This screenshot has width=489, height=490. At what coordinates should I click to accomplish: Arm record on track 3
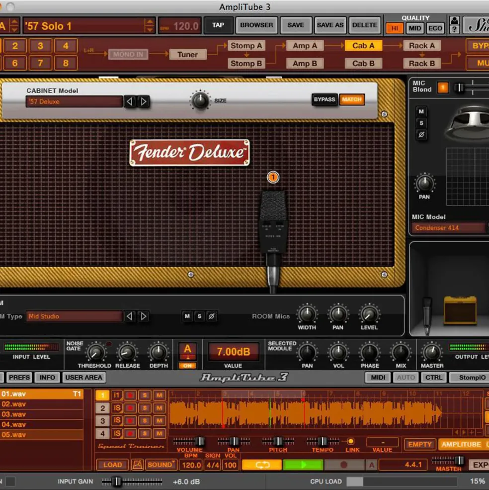pos(130,421)
